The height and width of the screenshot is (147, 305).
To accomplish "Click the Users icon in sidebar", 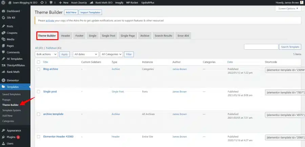I will [x=3, y=144].
